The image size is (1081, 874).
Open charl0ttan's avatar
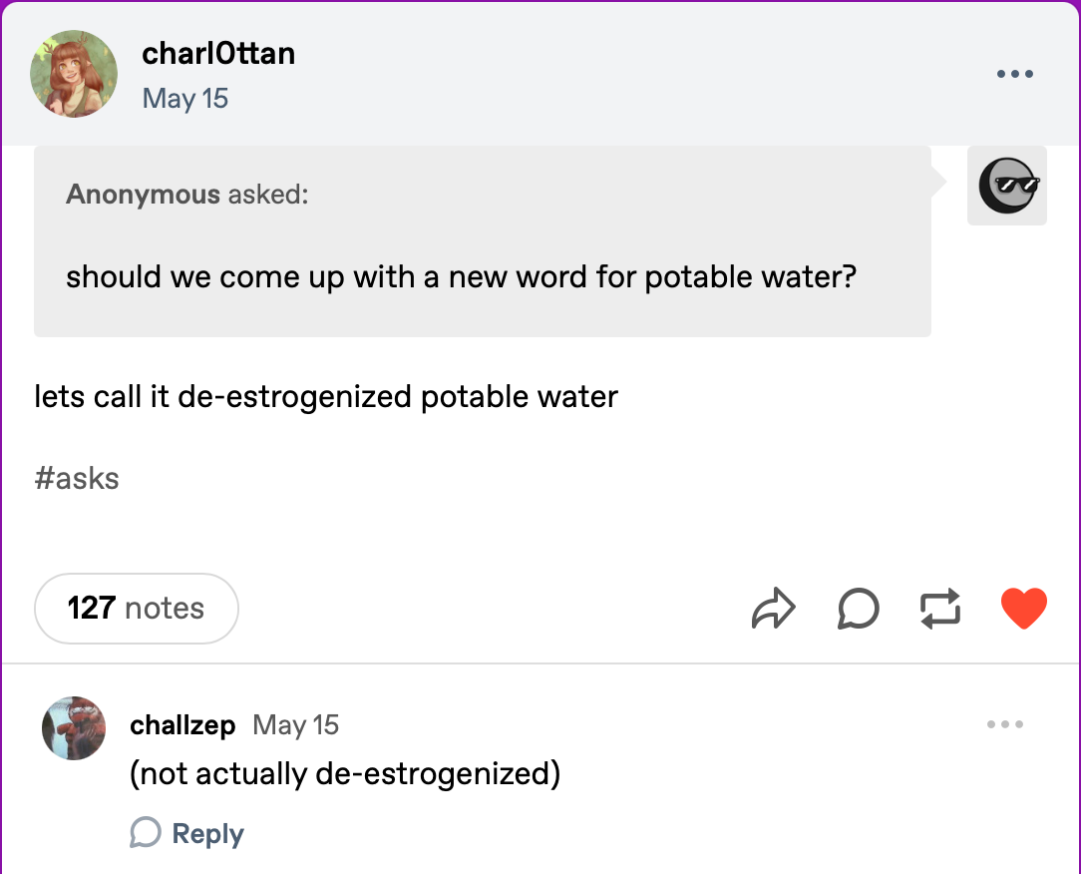click(74, 74)
